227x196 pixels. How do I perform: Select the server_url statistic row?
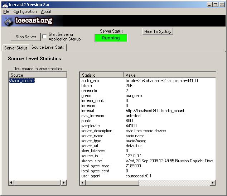(x=148, y=146)
